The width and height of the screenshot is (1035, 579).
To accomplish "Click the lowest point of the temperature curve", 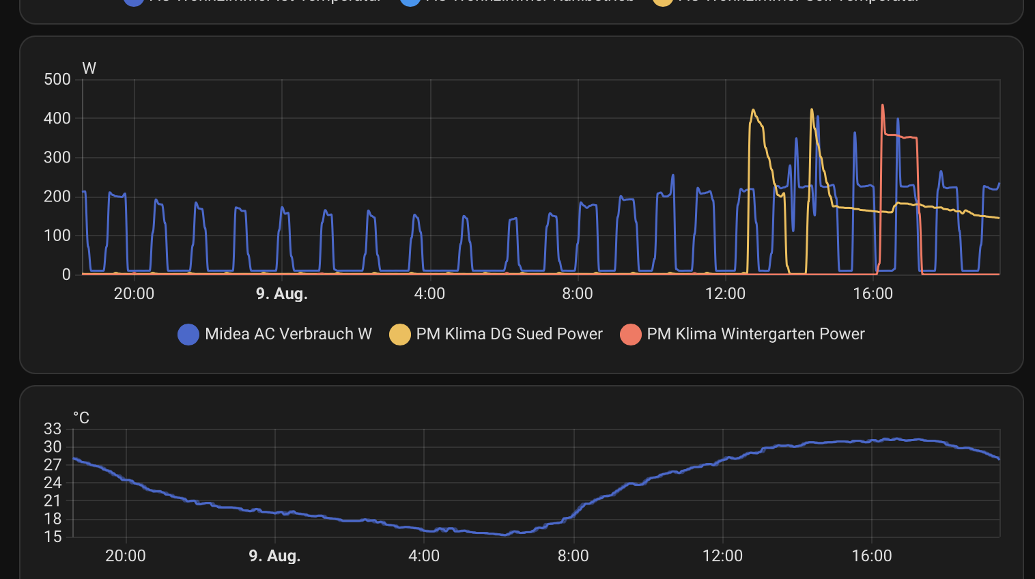I will click(x=505, y=535).
